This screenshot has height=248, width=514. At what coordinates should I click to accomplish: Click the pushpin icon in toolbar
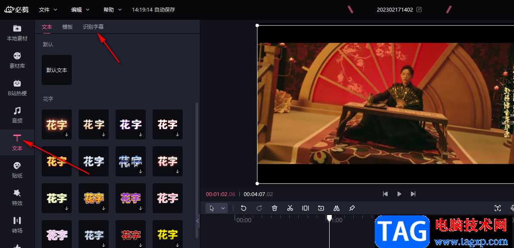point(352,208)
